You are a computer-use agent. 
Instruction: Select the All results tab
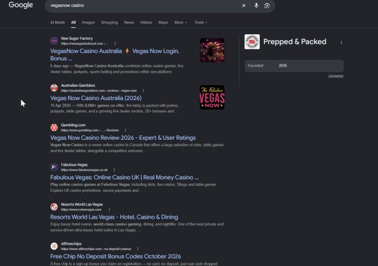point(73,22)
